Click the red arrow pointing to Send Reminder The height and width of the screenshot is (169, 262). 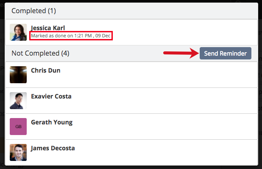point(181,53)
